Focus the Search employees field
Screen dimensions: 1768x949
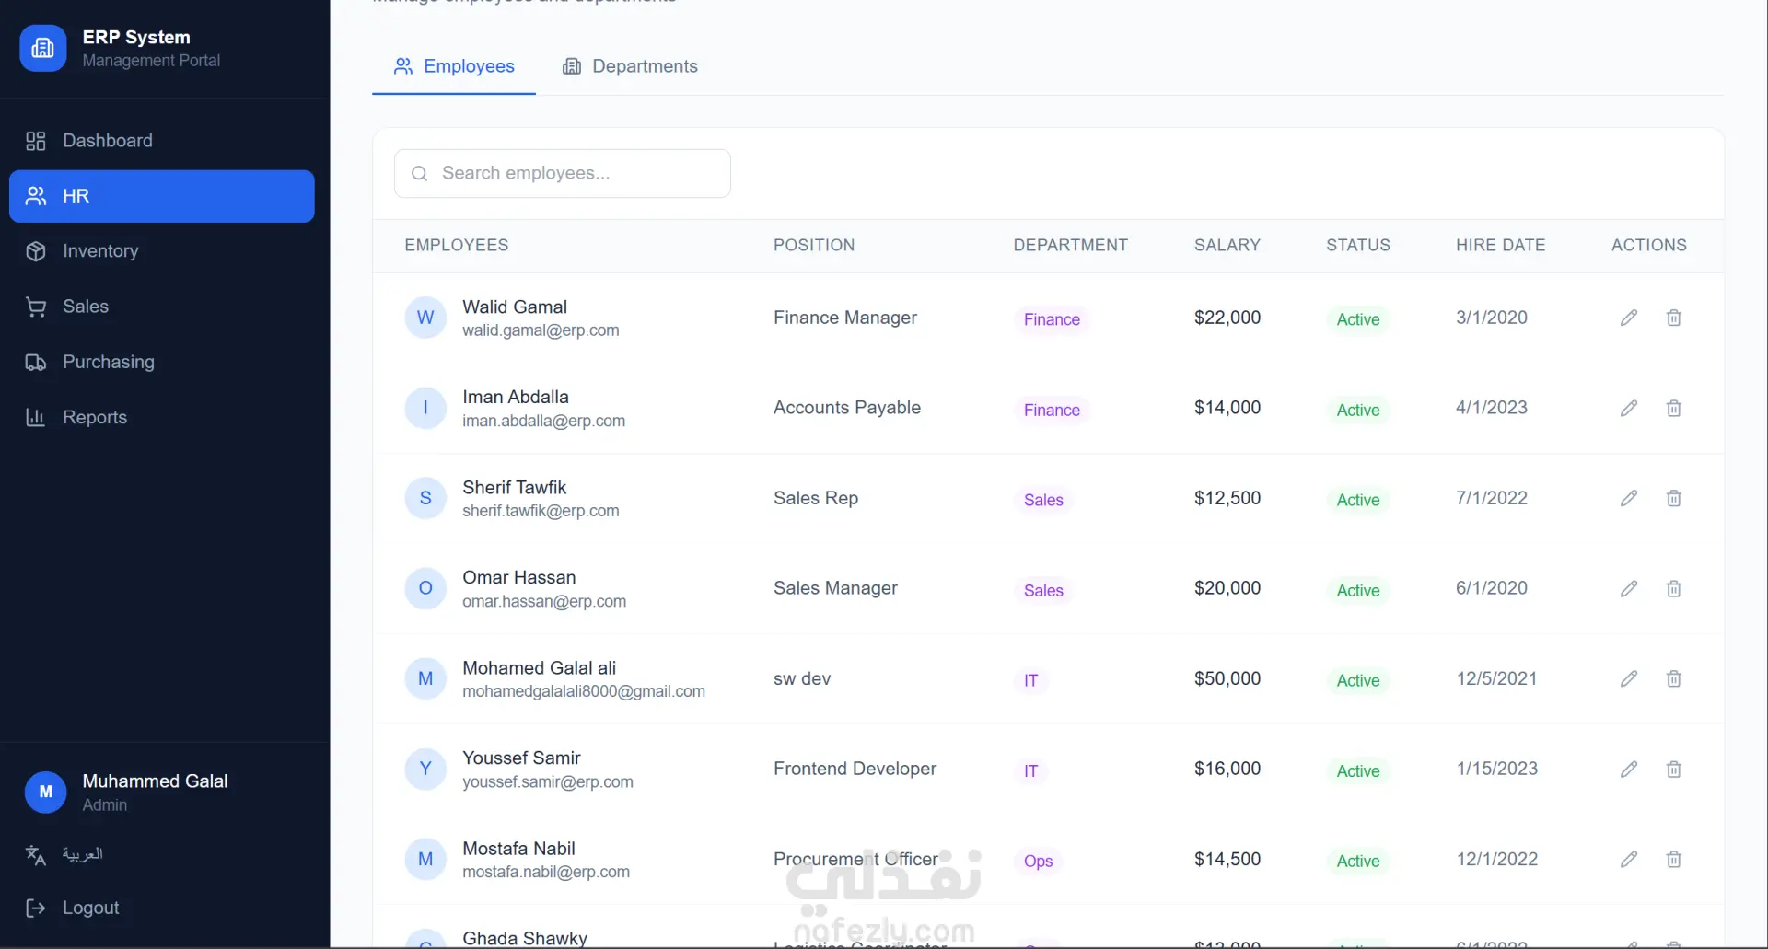click(563, 173)
